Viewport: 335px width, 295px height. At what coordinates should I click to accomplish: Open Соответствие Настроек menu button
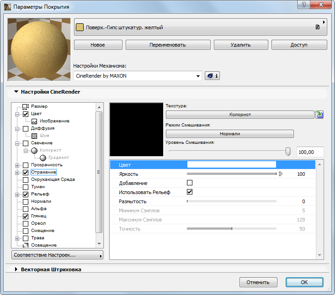point(57,255)
